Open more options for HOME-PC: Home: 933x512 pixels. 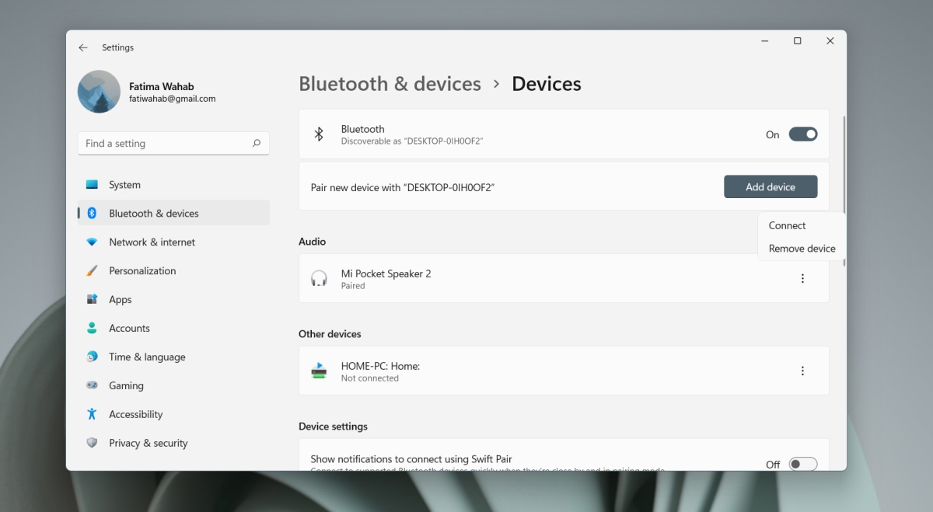click(x=802, y=371)
